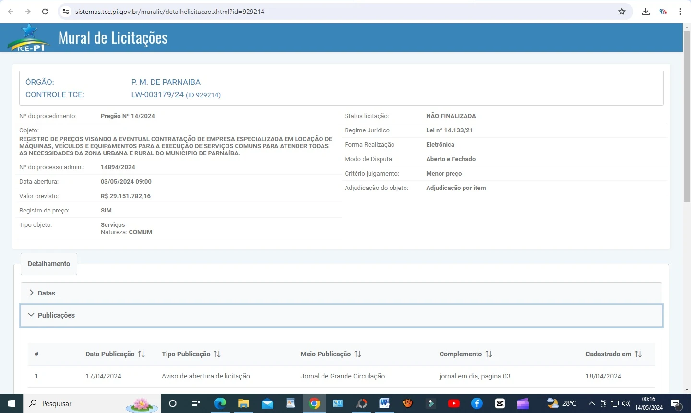The width and height of the screenshot is (691, 413).
Task: Click the 'NÃO FINALIZADA' status value
Action: click(x=451, y=116)
